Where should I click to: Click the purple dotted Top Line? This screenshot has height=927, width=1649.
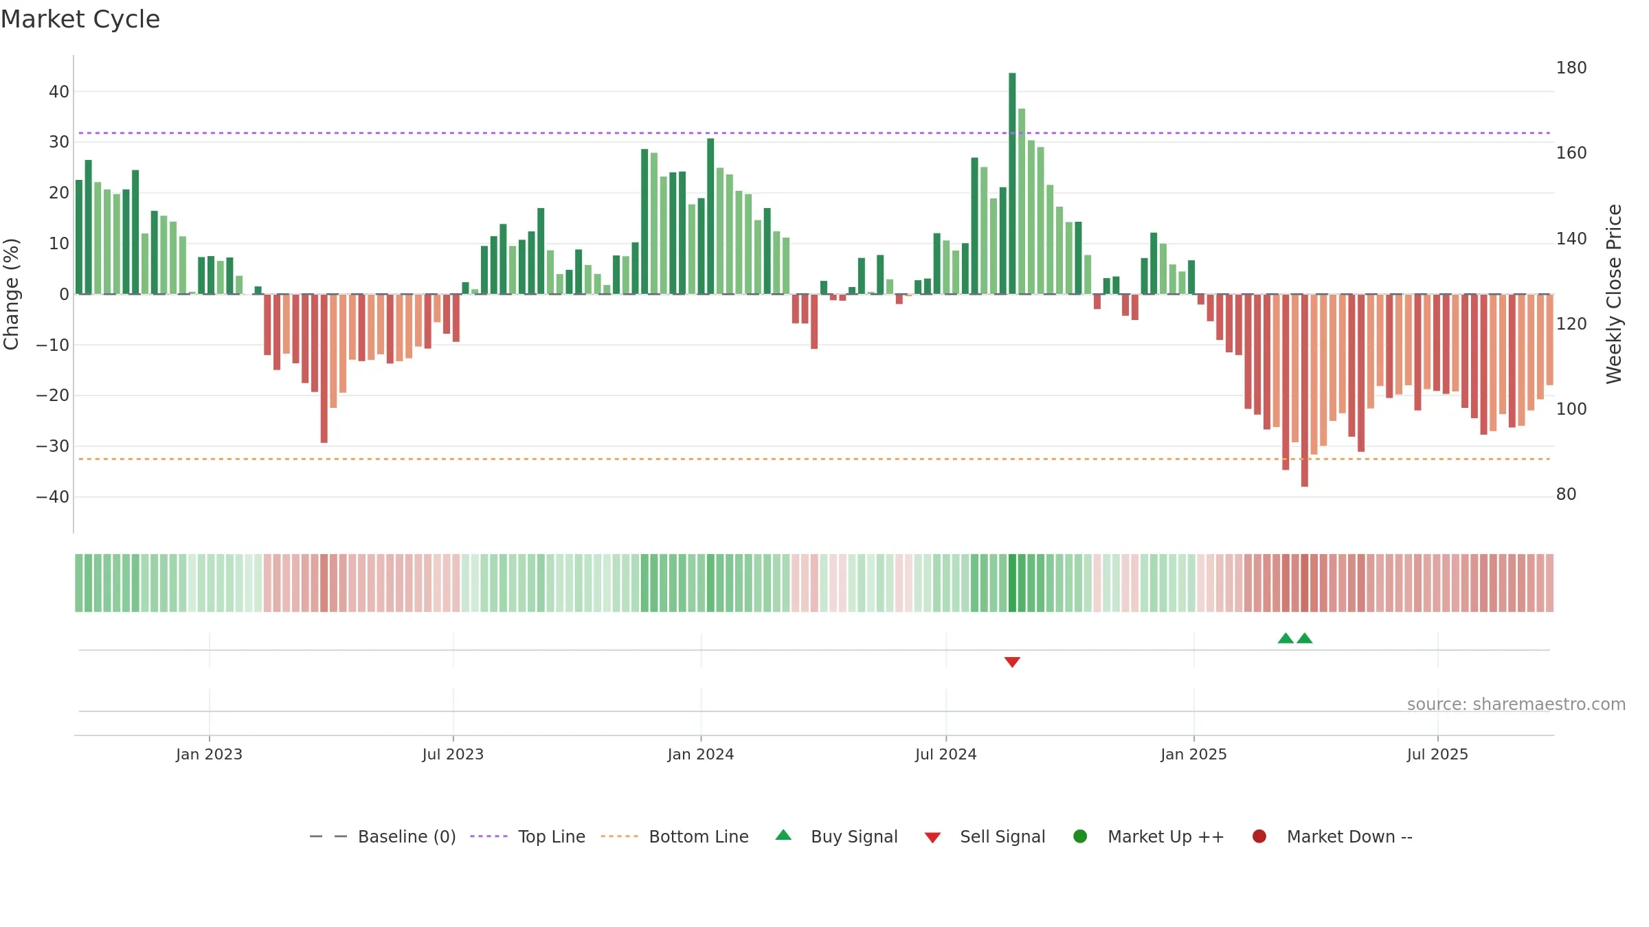click(x=814, y=133)
